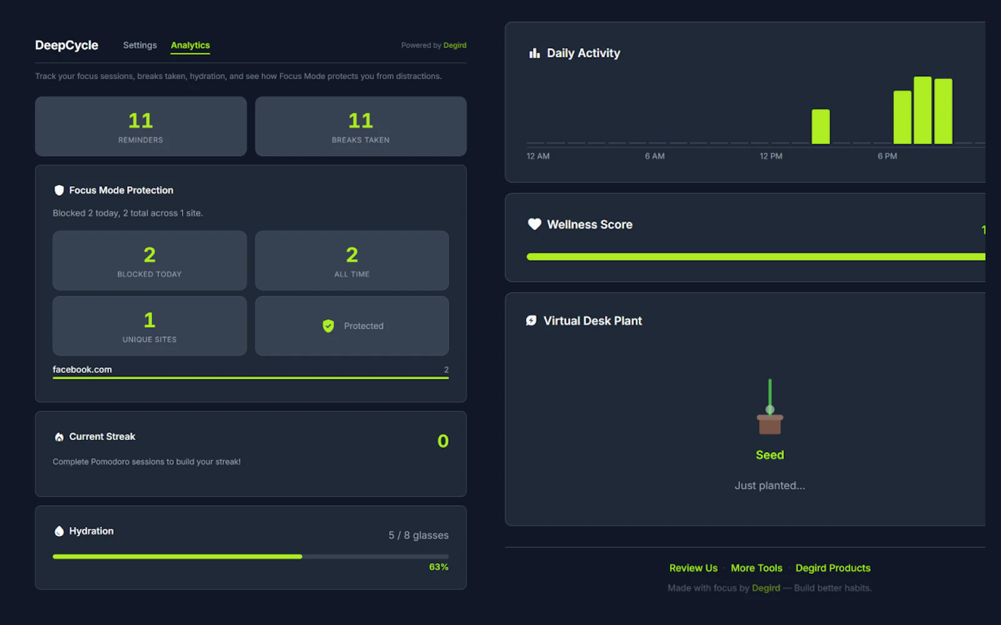
Task: Click the potted seedling plant graphic
Action: pyautogui.click(x=770, y=412)
